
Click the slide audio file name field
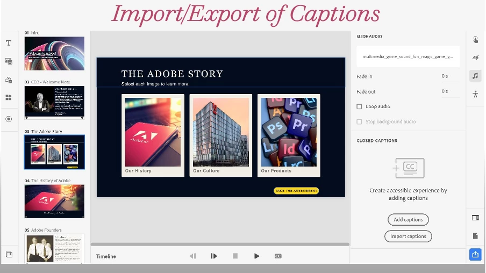(408, 57)
